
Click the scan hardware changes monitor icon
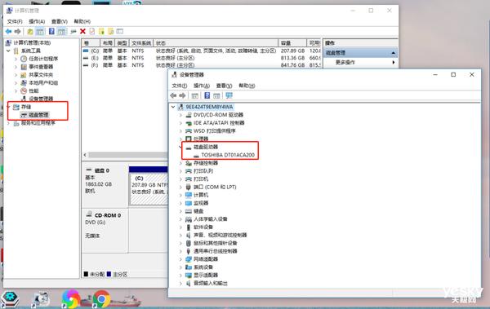click(229, 95)
